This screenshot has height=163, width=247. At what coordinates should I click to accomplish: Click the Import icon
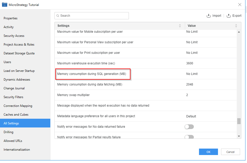click(x=208, y=16)
